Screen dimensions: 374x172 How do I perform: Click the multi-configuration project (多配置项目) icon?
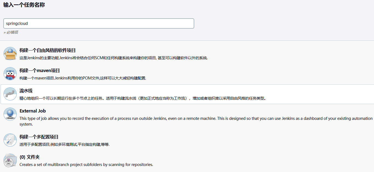click(10, 140)
